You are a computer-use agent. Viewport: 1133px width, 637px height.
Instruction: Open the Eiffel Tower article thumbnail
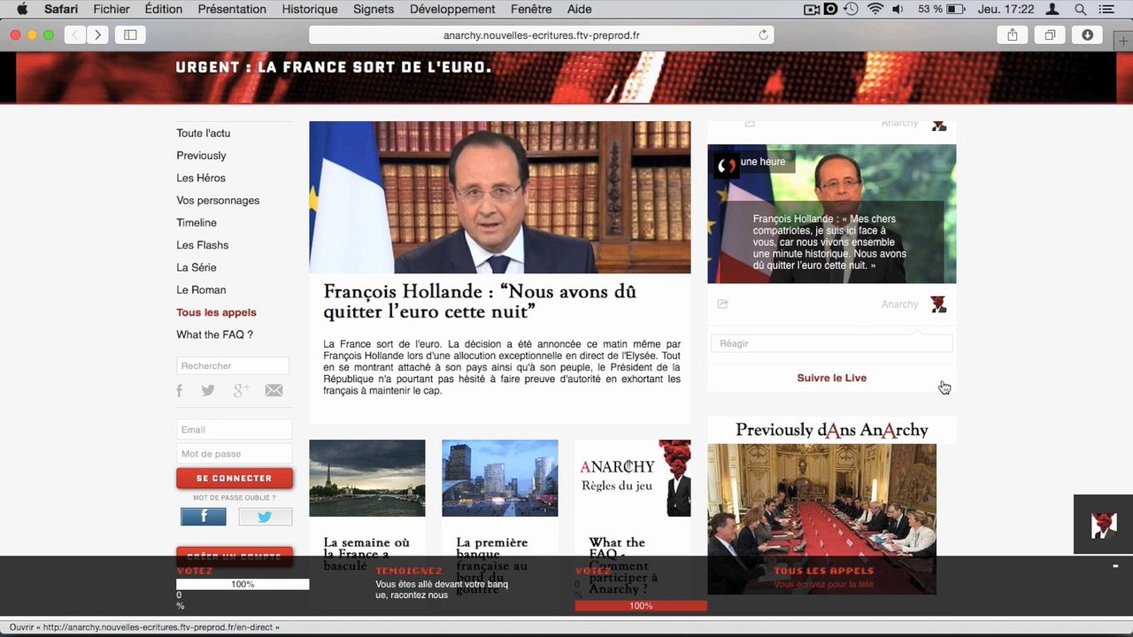[x=367, y=478]
